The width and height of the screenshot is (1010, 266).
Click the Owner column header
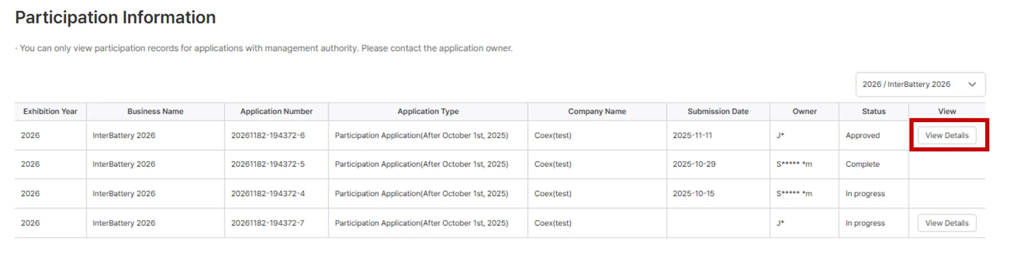[x=804, y=112]
